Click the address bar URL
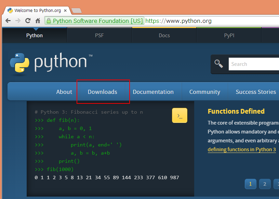This screenshot has height=199, width=279. (x=178, y=21)
